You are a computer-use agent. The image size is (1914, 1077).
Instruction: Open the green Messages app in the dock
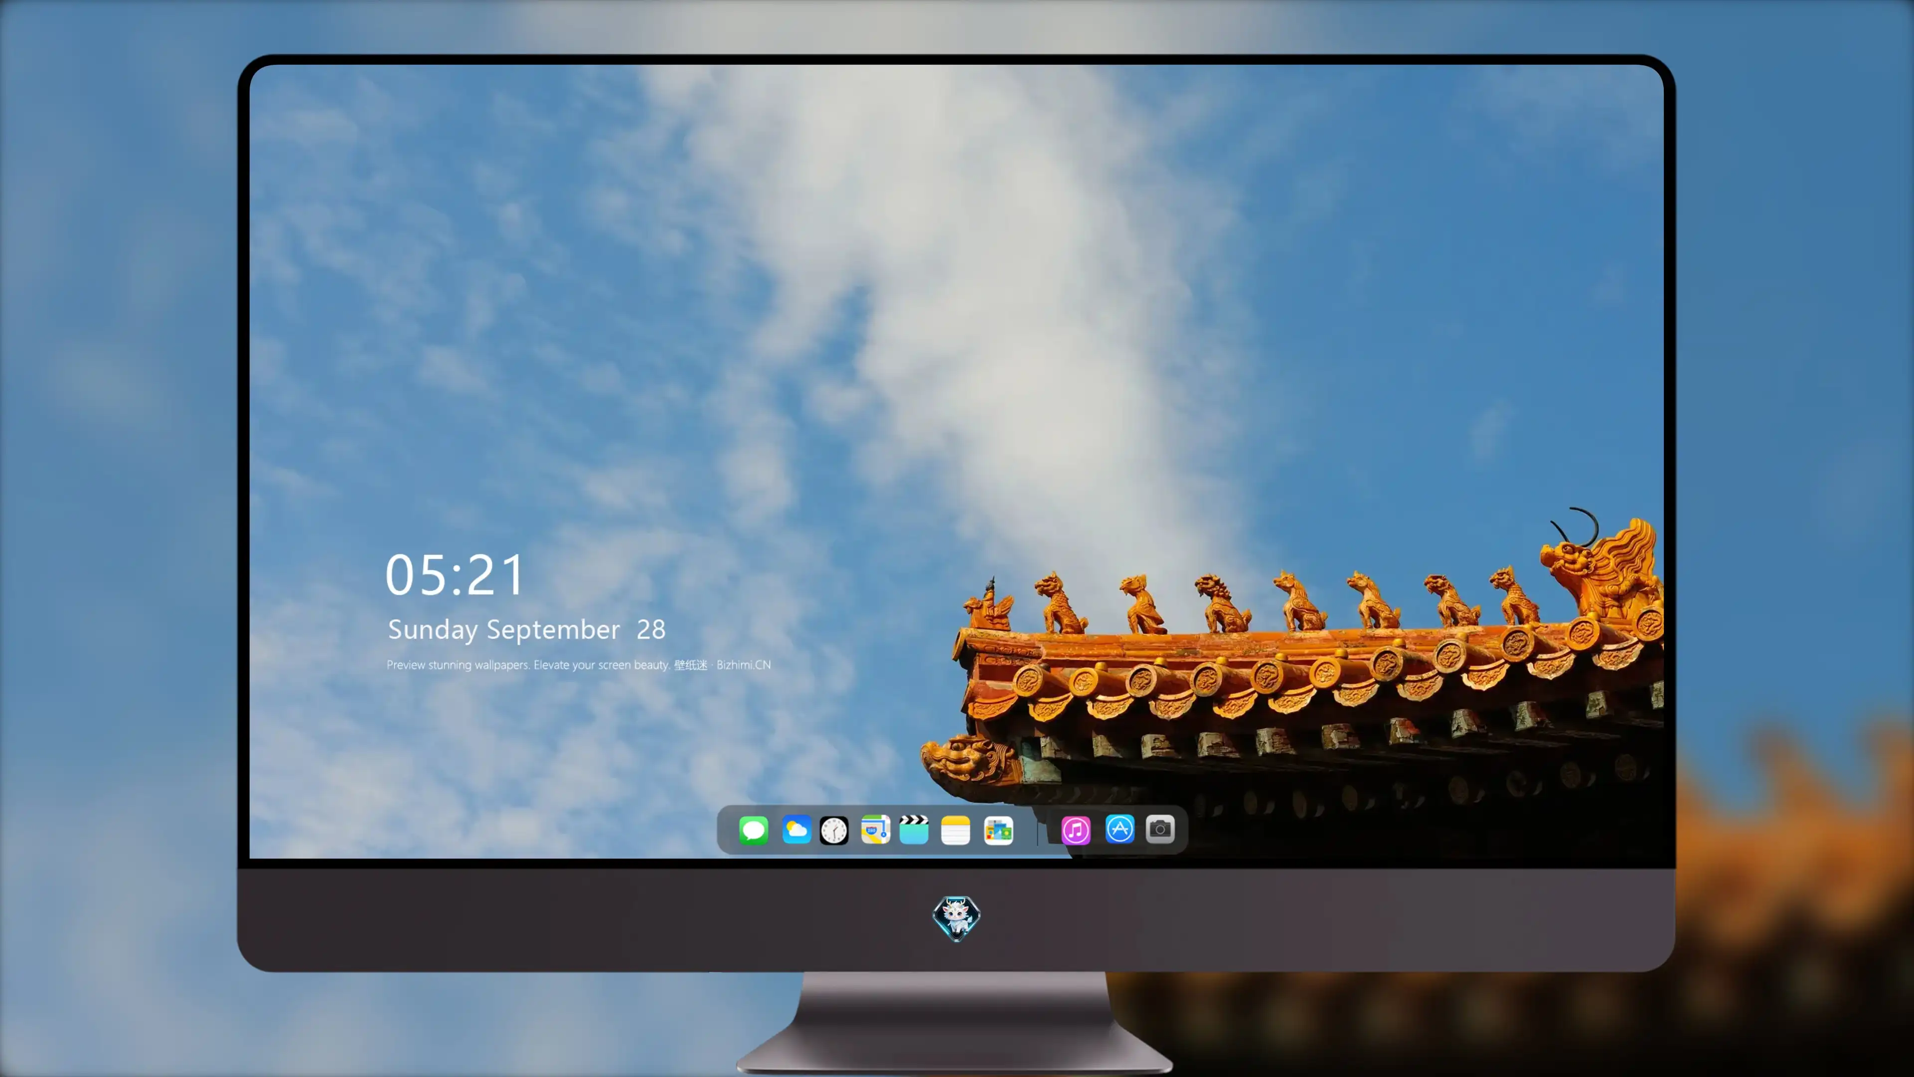pos(754,830)
